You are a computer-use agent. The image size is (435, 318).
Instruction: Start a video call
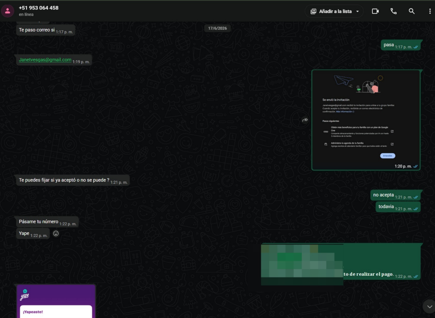[x=375, y=11]
